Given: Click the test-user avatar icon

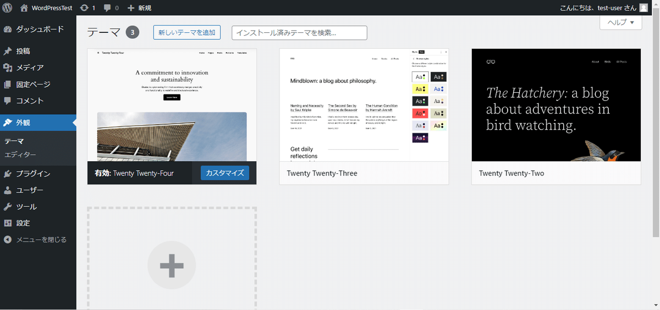Looking at the screenshot, I should coord(643,8).
